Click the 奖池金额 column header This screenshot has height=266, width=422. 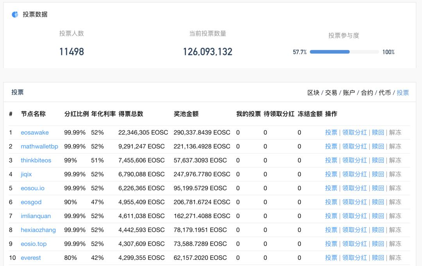coord(186,114)
